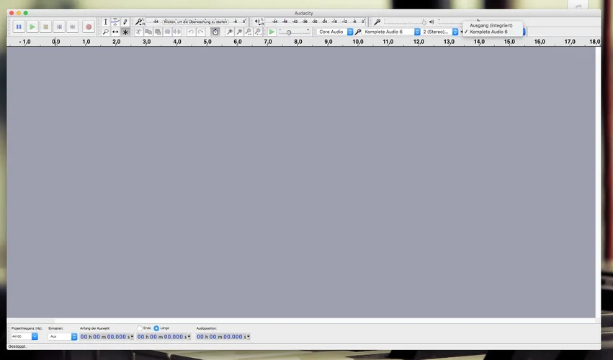Select the Envelope tool
The width and height of the screenshot is (613, 360).
tap(115, 22)
